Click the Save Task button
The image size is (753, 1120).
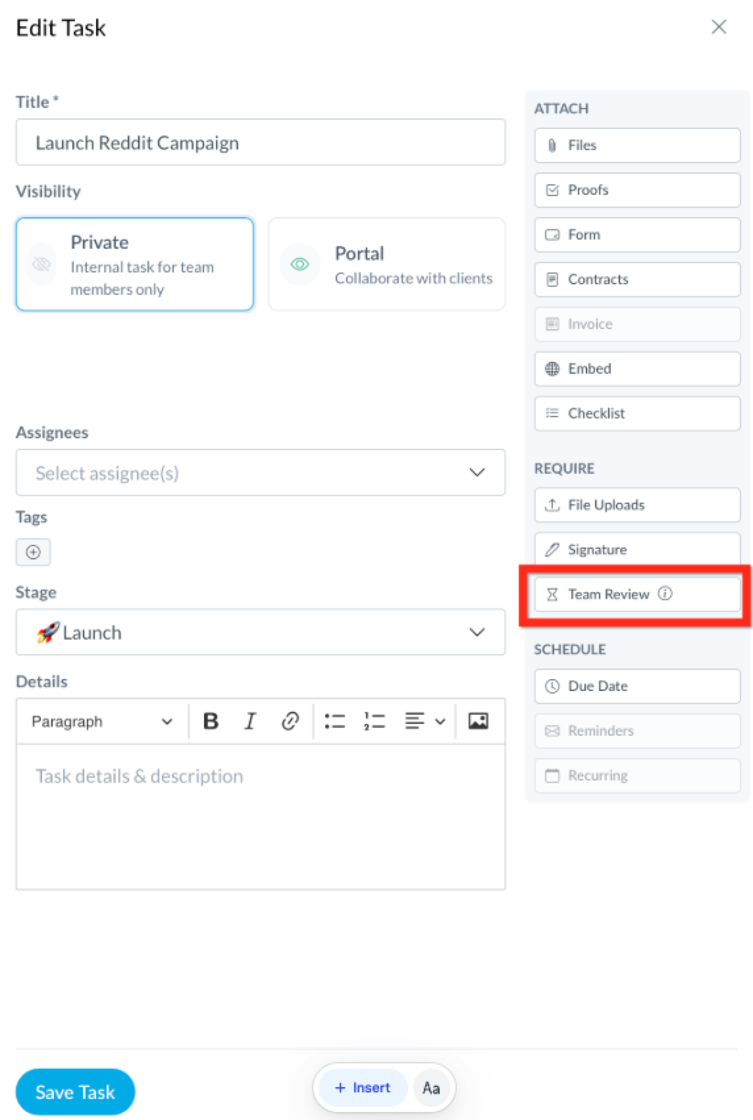[x=75, y=1092]
